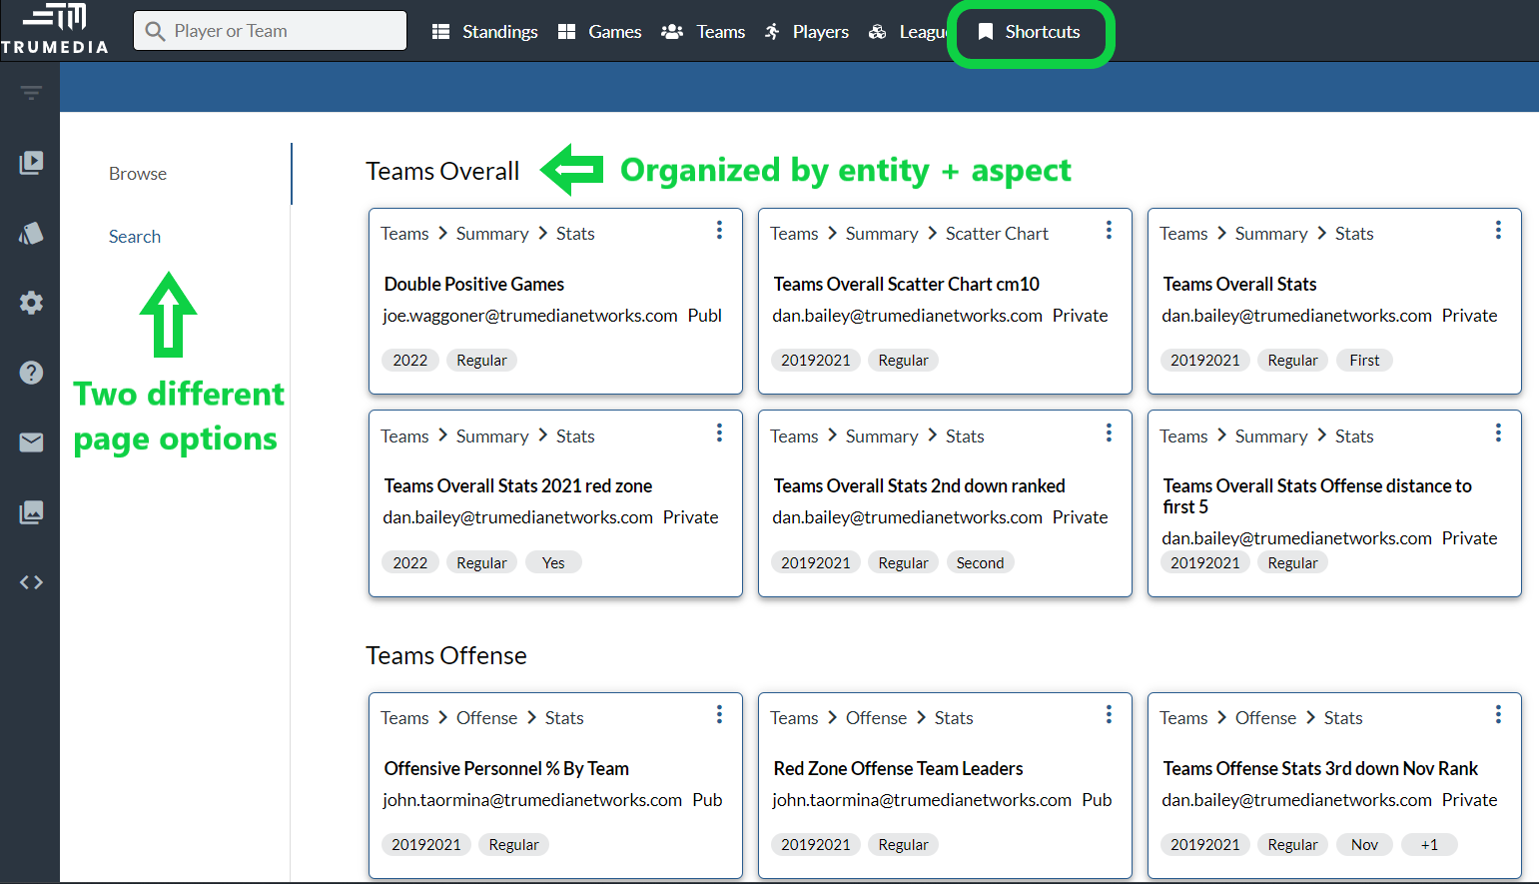Open the Offensive Personnel % By Team shortcut
1539x884 pixels.
click(506, 769)
